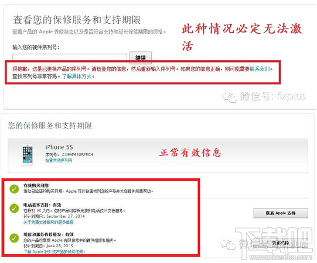Image resolution: width=317 pixels, height=263 pixels.
Task: Click the WeChat logo icon near fixplus
Action: tap(230, 97)
